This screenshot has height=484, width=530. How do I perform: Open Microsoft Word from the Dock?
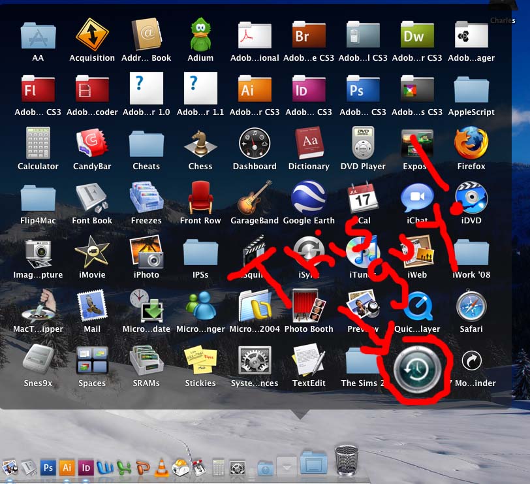coord(105,468)
